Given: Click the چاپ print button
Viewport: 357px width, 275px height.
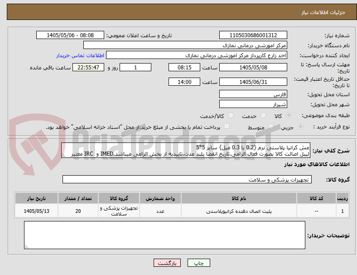Looking at the screenshot, I should 199,263.
